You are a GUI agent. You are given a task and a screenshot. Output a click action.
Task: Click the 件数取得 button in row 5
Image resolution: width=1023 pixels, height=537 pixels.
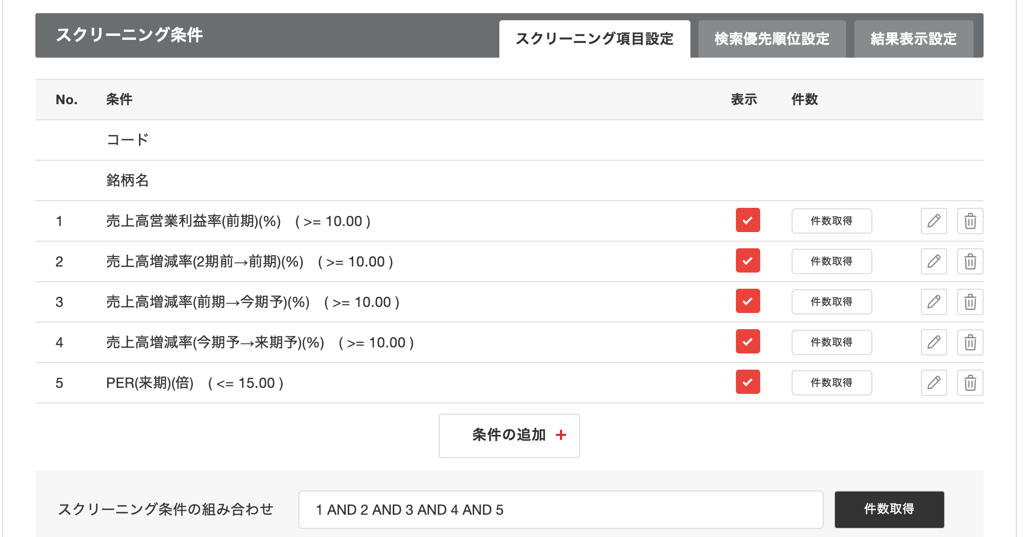click(x=831, y=383)
